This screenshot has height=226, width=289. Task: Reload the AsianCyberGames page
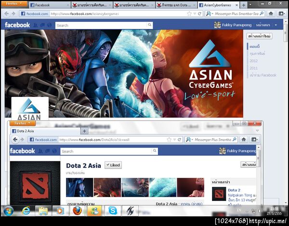199,14
